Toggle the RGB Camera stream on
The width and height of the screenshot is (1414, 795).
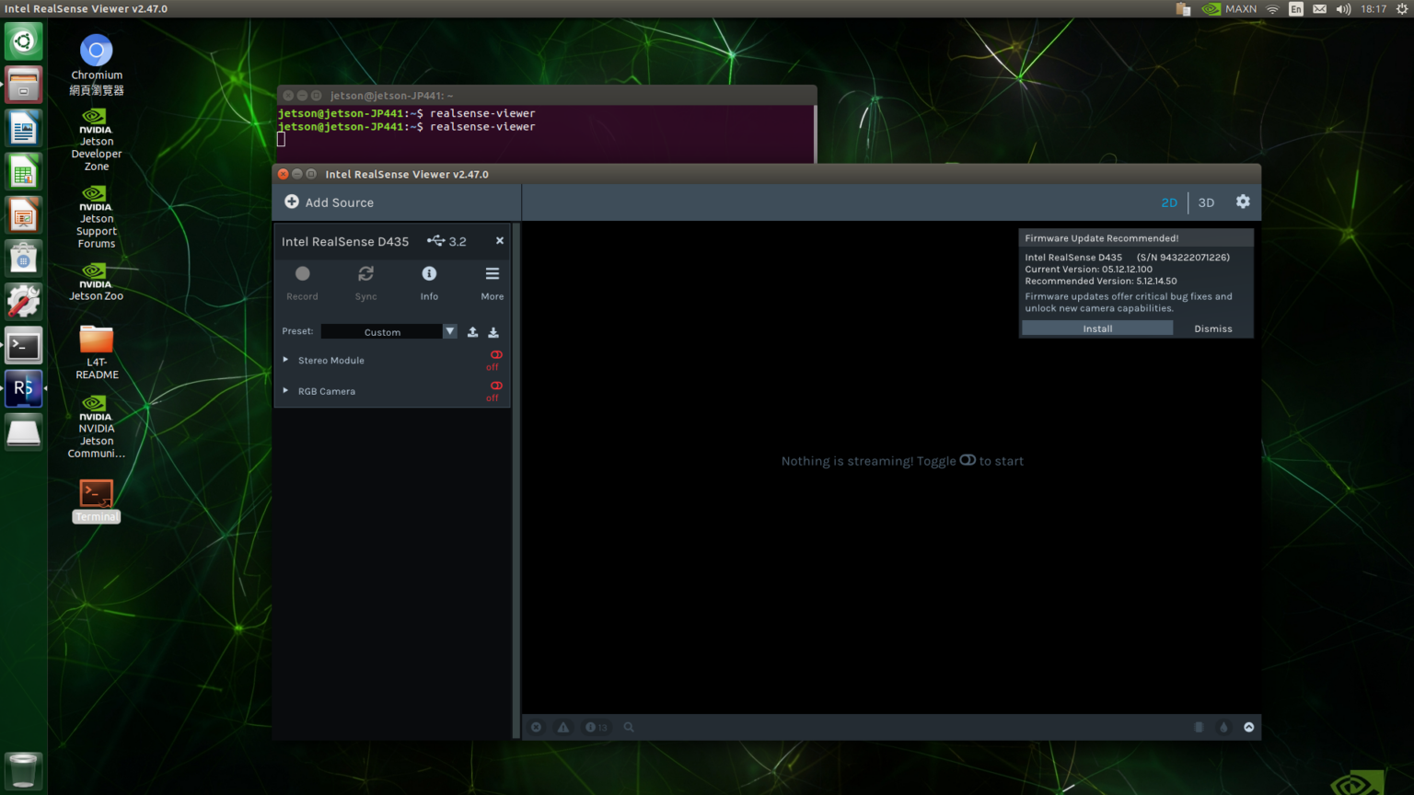[x=496, y=386]
